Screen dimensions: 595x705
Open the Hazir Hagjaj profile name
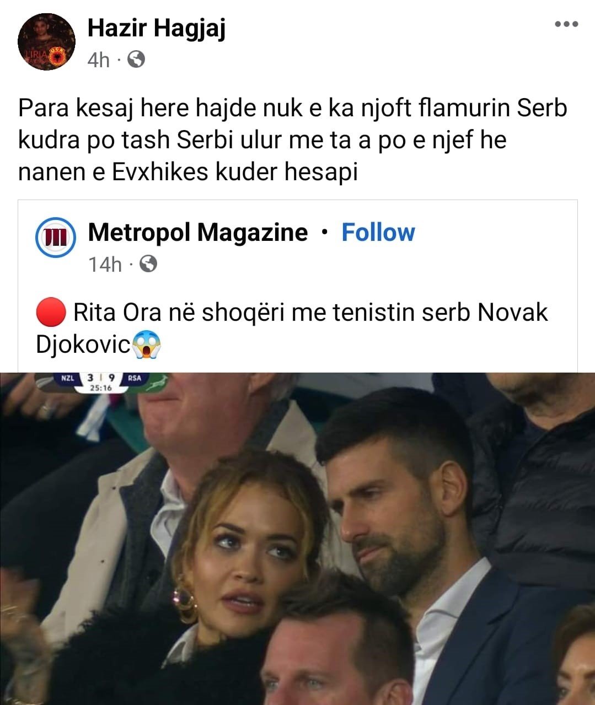(157, 28)
